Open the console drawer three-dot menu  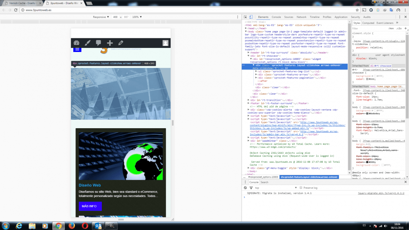coord(245,182)
